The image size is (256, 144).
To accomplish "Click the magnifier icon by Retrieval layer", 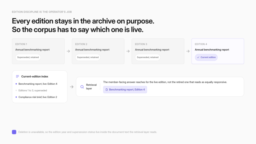I will pyautogui.click(x=82, y=87).
